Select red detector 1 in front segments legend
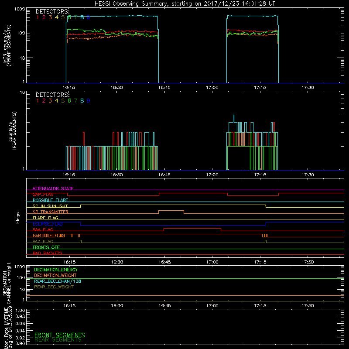 pyautogui.click(x=38, y=17)
